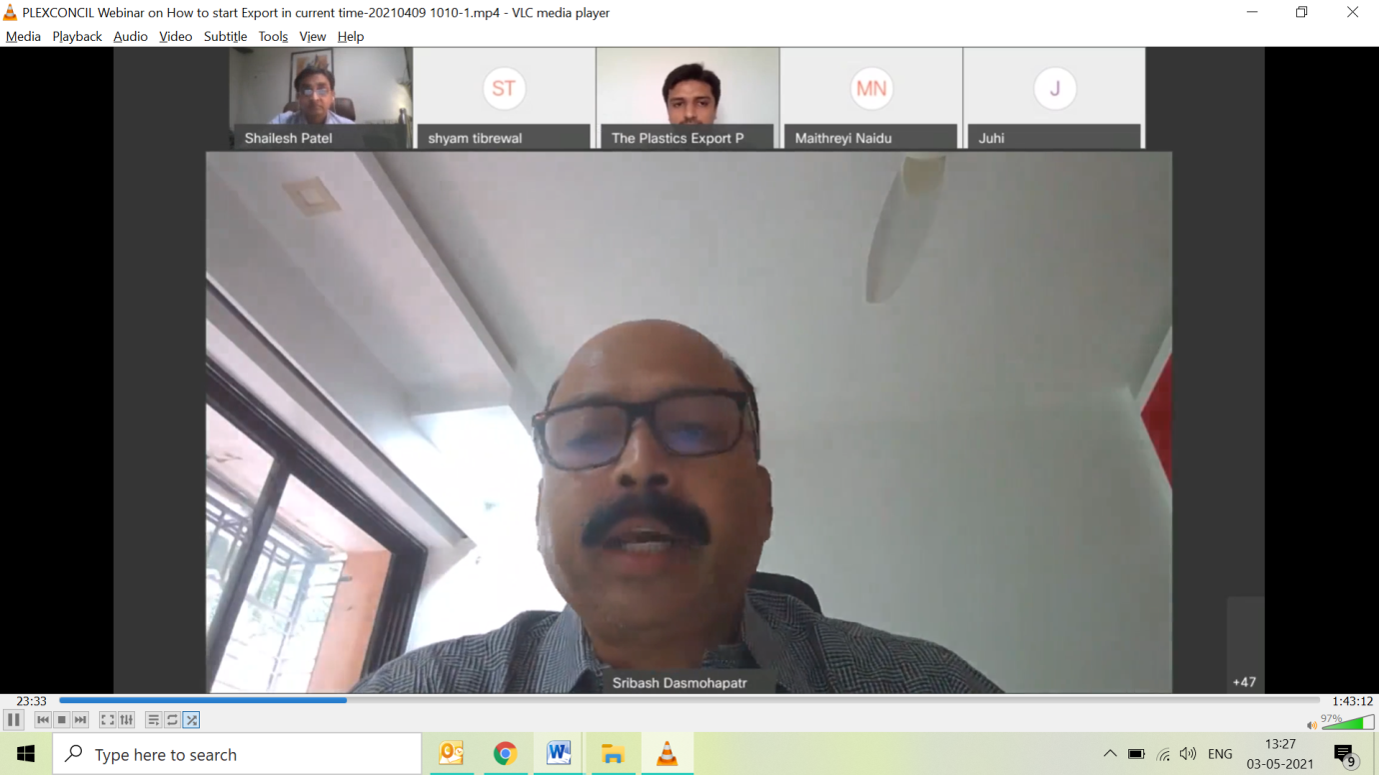
Task: Toggle loop repeat mode
Action: [172, 720]
